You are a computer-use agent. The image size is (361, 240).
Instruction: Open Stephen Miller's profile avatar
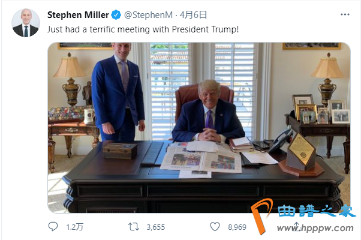coord(25,23)
